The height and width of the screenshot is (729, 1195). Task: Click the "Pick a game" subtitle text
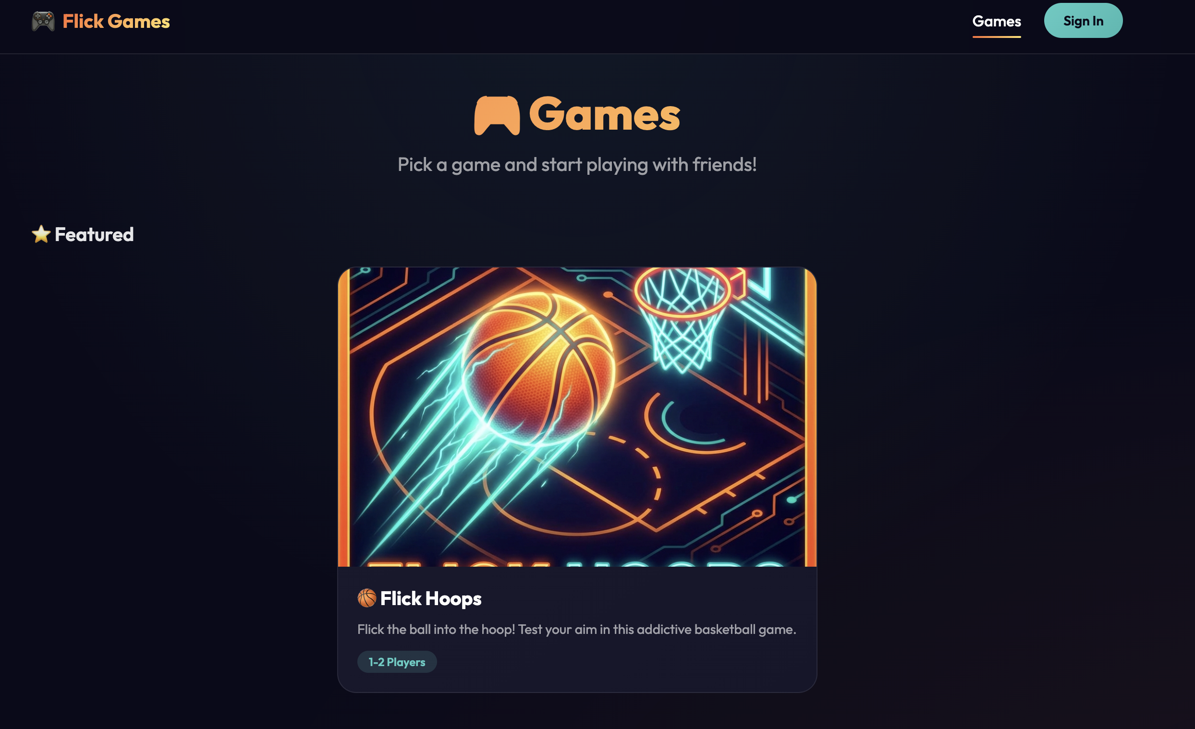pos(577,164)
